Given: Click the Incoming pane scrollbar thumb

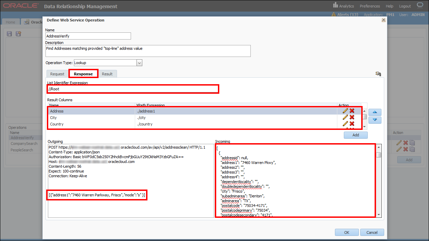Looking at the screenshot, I should click(379, 155).
